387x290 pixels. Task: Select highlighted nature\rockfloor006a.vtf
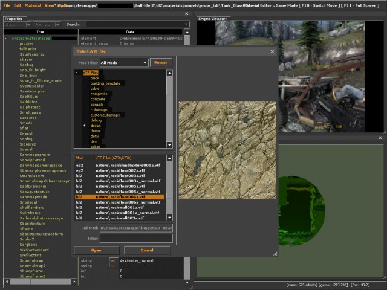point(120,197)
